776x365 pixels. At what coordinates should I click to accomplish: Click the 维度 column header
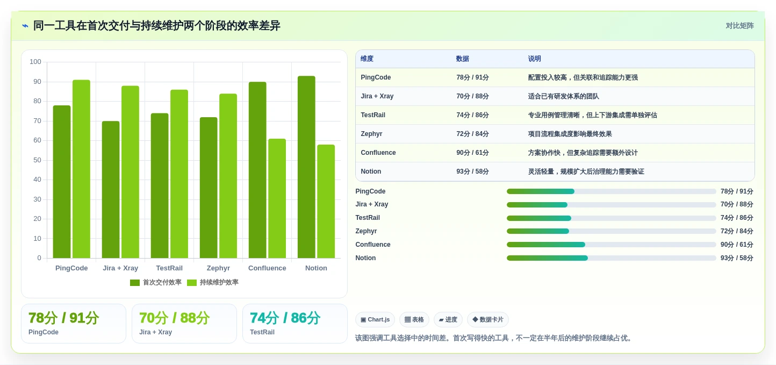[367, 59]
